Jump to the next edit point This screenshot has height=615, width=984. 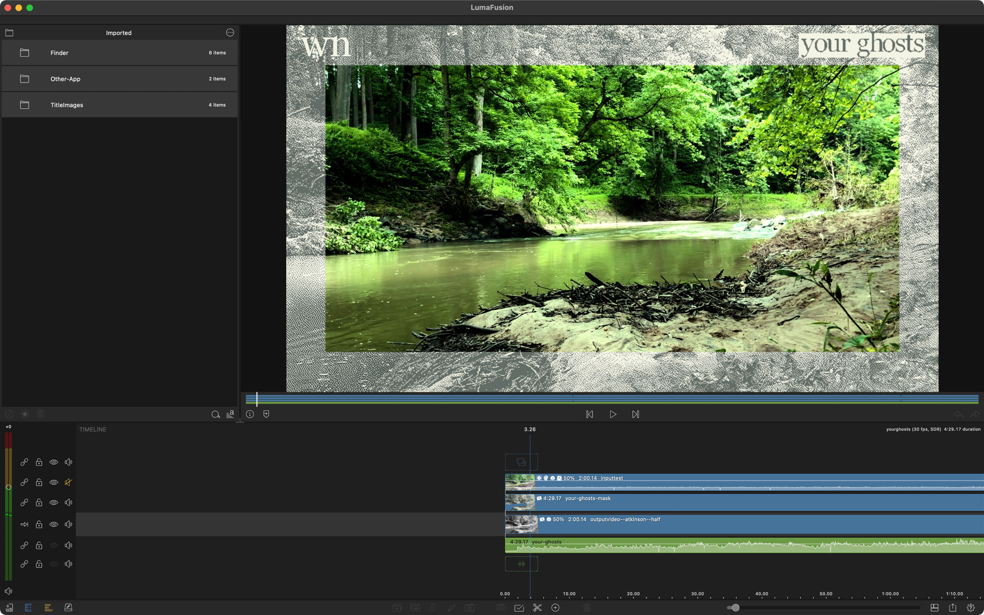pyautogui.click(x=635, y=414)
